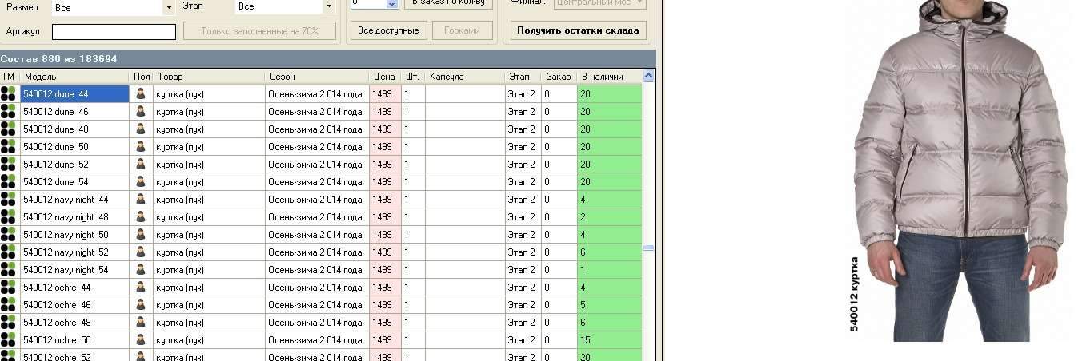Click the В заказ по кол-ву button
1086x361 pixels.
[x=448, y=3]
